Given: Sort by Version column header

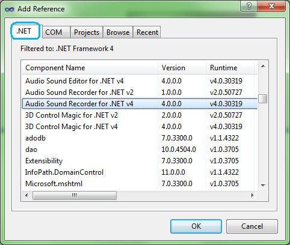Looking at the screenshot, I should (182, 68).
